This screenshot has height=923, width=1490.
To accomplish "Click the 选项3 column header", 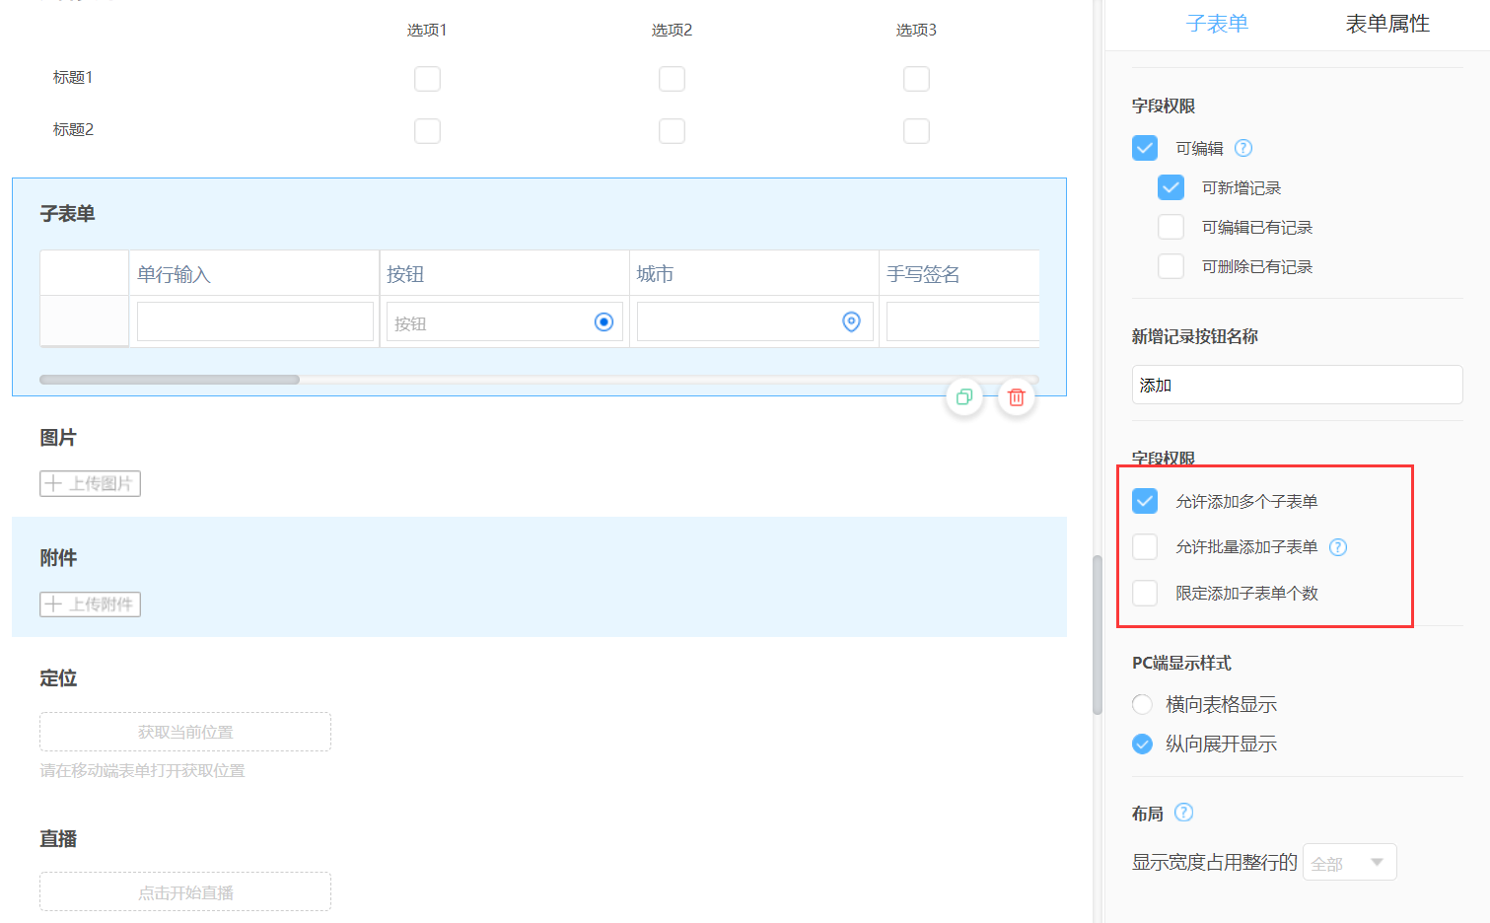I will [916, 30].
